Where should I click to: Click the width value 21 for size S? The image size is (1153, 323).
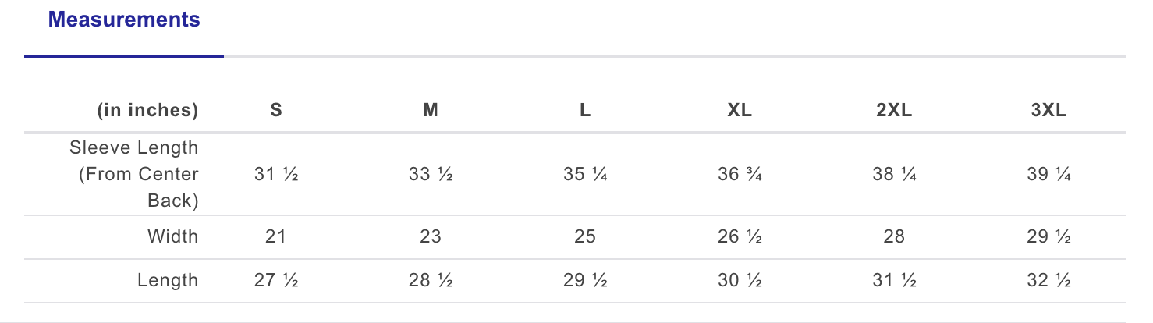click(x=275, y=236)
